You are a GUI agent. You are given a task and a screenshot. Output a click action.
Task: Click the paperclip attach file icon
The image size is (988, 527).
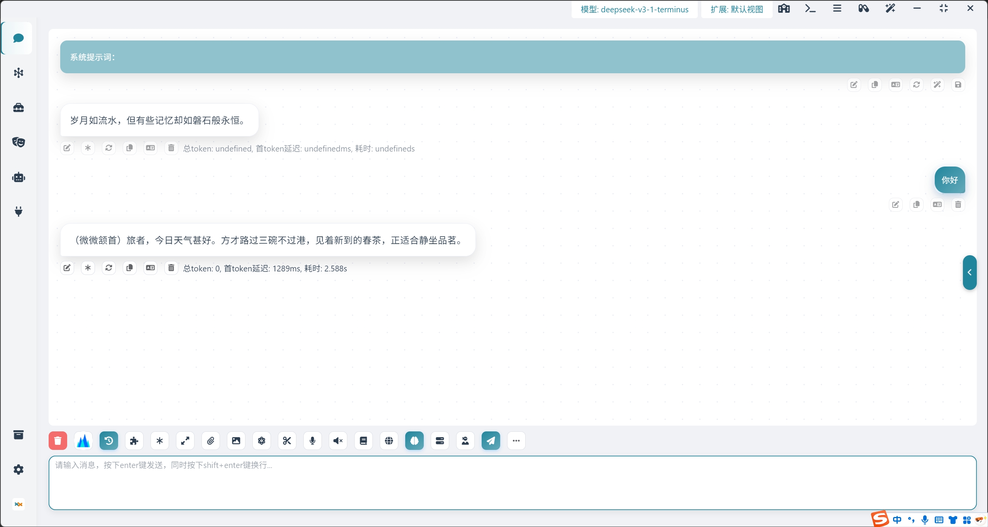click(211, 441)
